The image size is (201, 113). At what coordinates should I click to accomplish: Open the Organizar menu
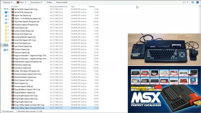(x=8, y=2)
